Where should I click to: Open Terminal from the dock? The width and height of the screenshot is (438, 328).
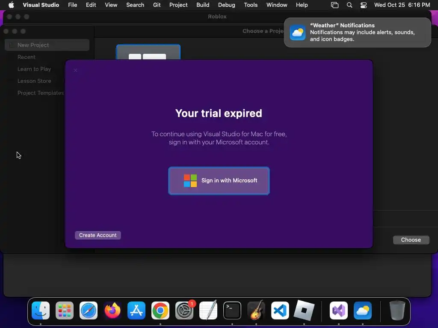[232, 310]
